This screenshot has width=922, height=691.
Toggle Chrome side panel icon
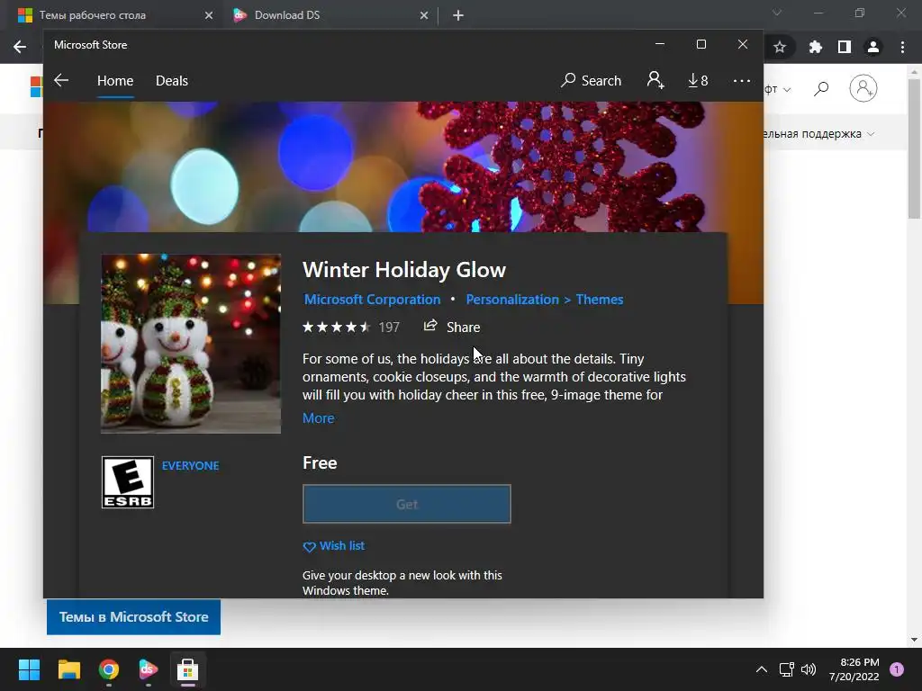click(845, 47)
